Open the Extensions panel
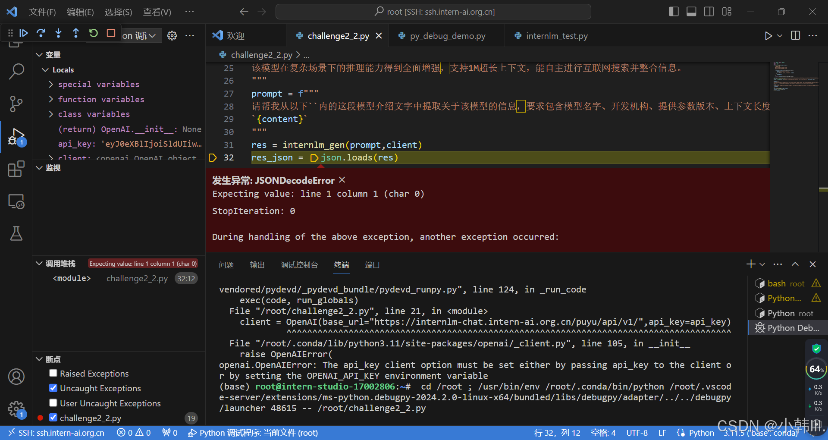Screen dimensions: 828x440 coord(16,169)
